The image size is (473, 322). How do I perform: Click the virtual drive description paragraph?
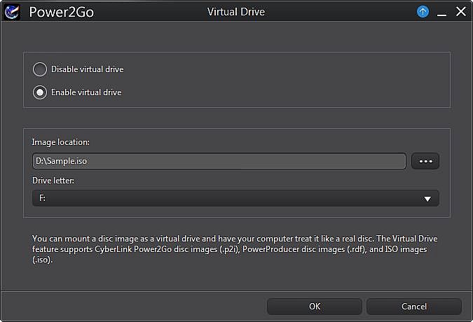235,248
